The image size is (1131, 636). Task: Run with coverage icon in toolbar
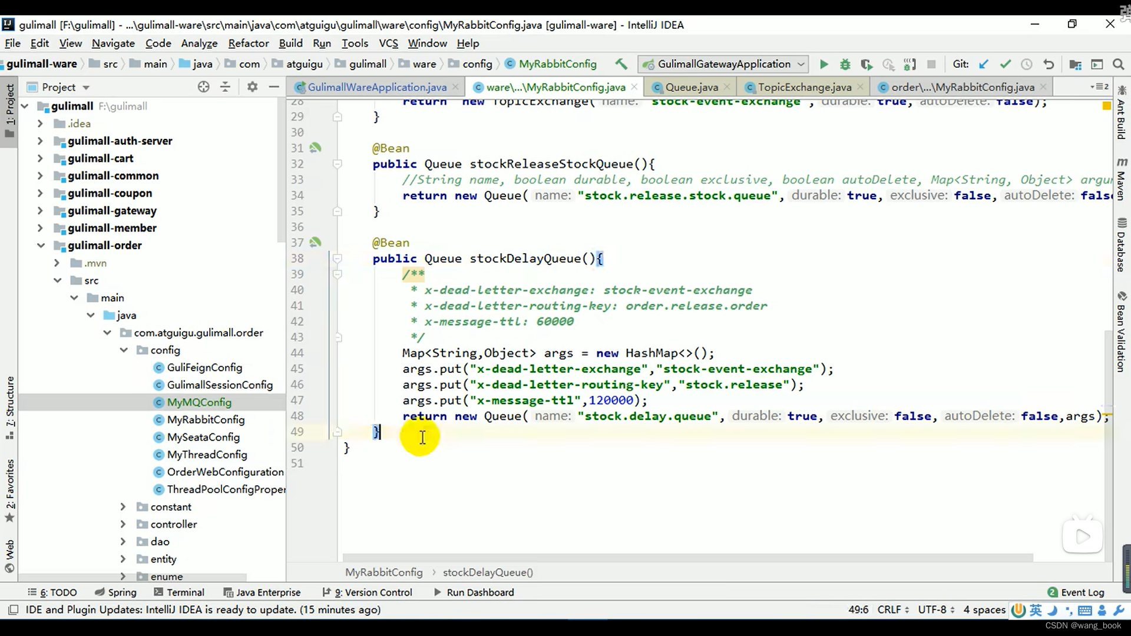click(866, 64)
